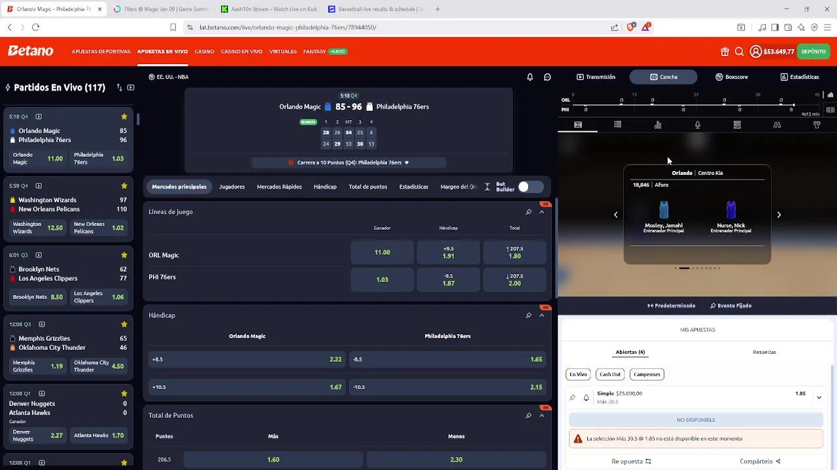Click the match timeline progress track
Image resolution: width=837 pixels, height=470 pixels.
(696, 104)
